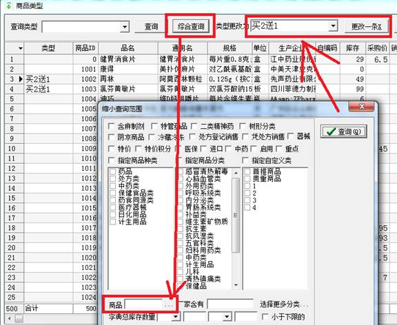
Task: Click the grid corner dropdown triangle
Action: click(20, 48)
